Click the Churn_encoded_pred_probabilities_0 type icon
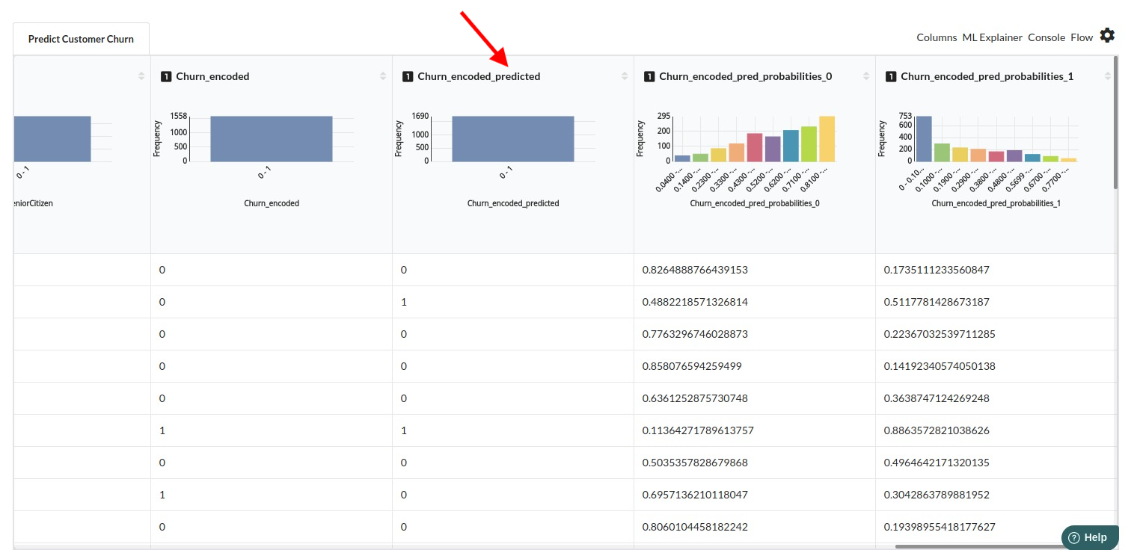This screenshot has width=1134, height=550. (649, 76)
